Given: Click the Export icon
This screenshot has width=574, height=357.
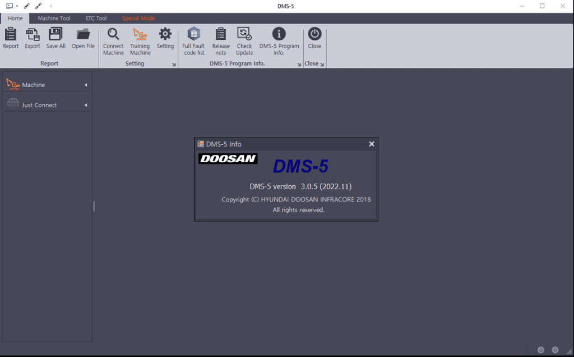Looking at the screenshot, I should (32, 34).
